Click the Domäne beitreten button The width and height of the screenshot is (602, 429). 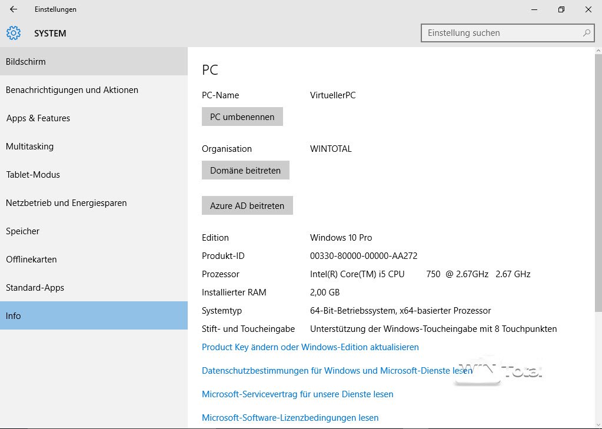point(245,170)
